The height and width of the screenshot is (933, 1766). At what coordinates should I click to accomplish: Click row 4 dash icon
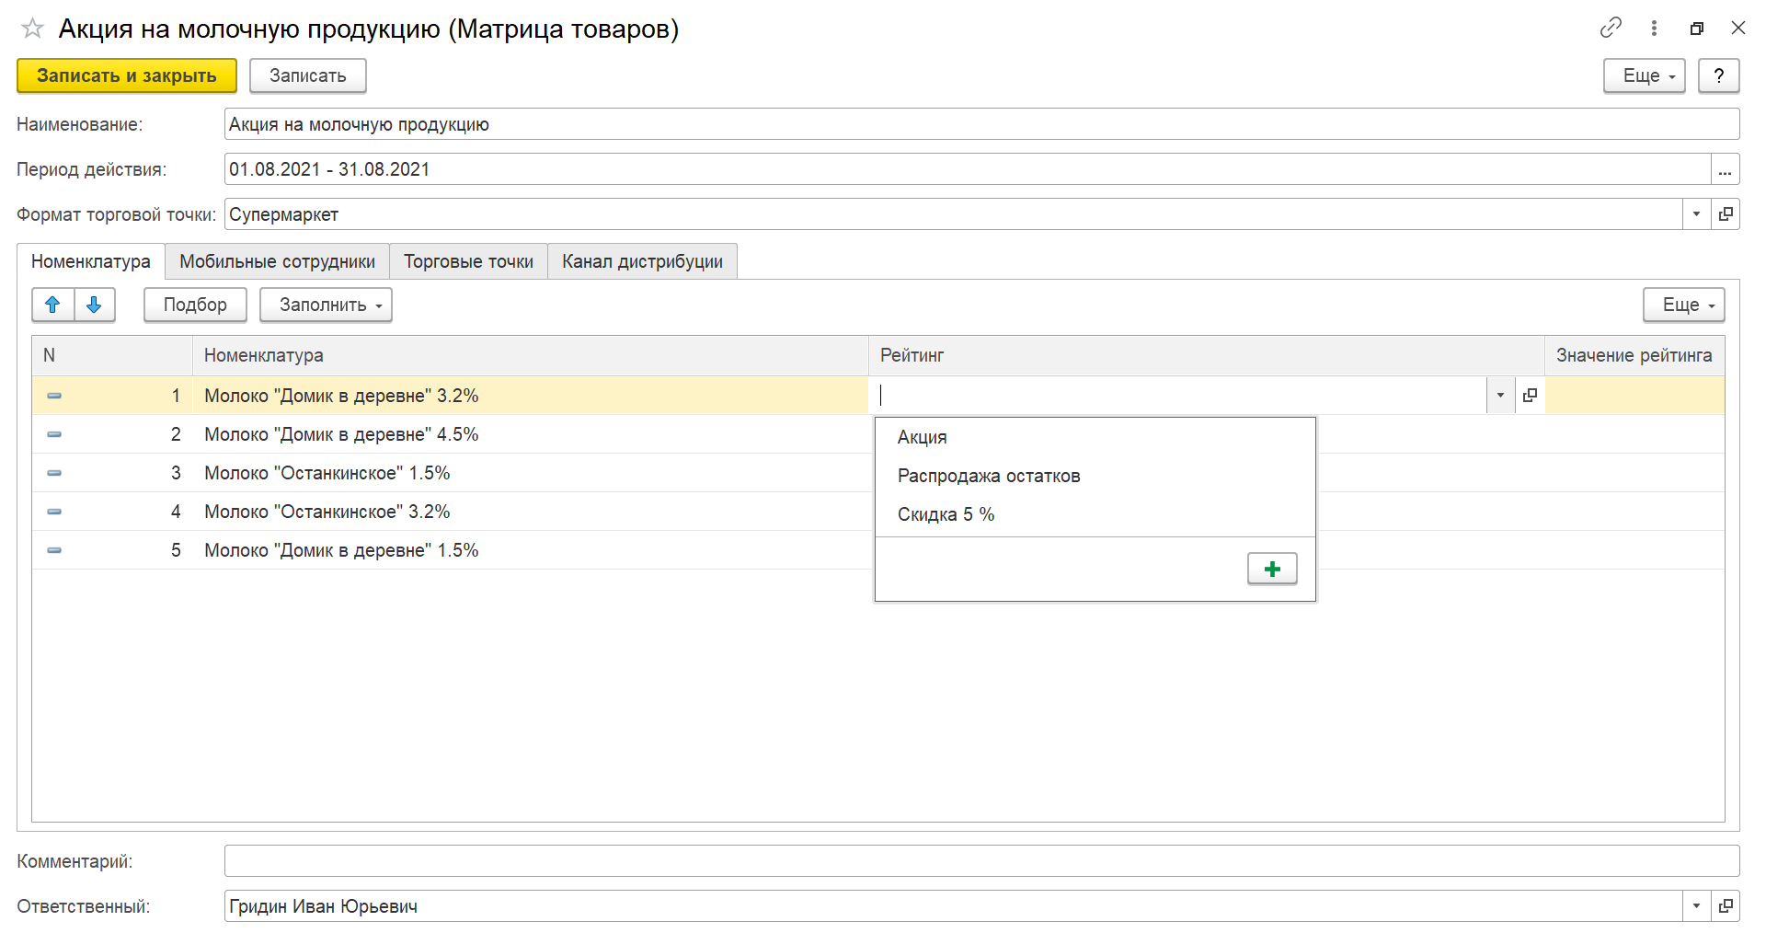point(54,512)
